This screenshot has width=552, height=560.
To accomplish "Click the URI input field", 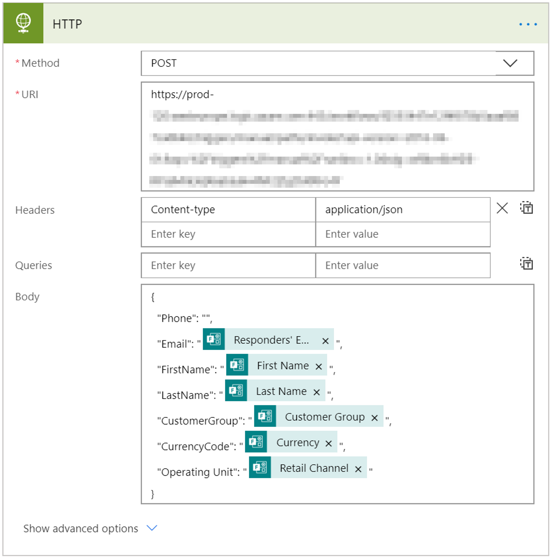I will tap(337, 136).
